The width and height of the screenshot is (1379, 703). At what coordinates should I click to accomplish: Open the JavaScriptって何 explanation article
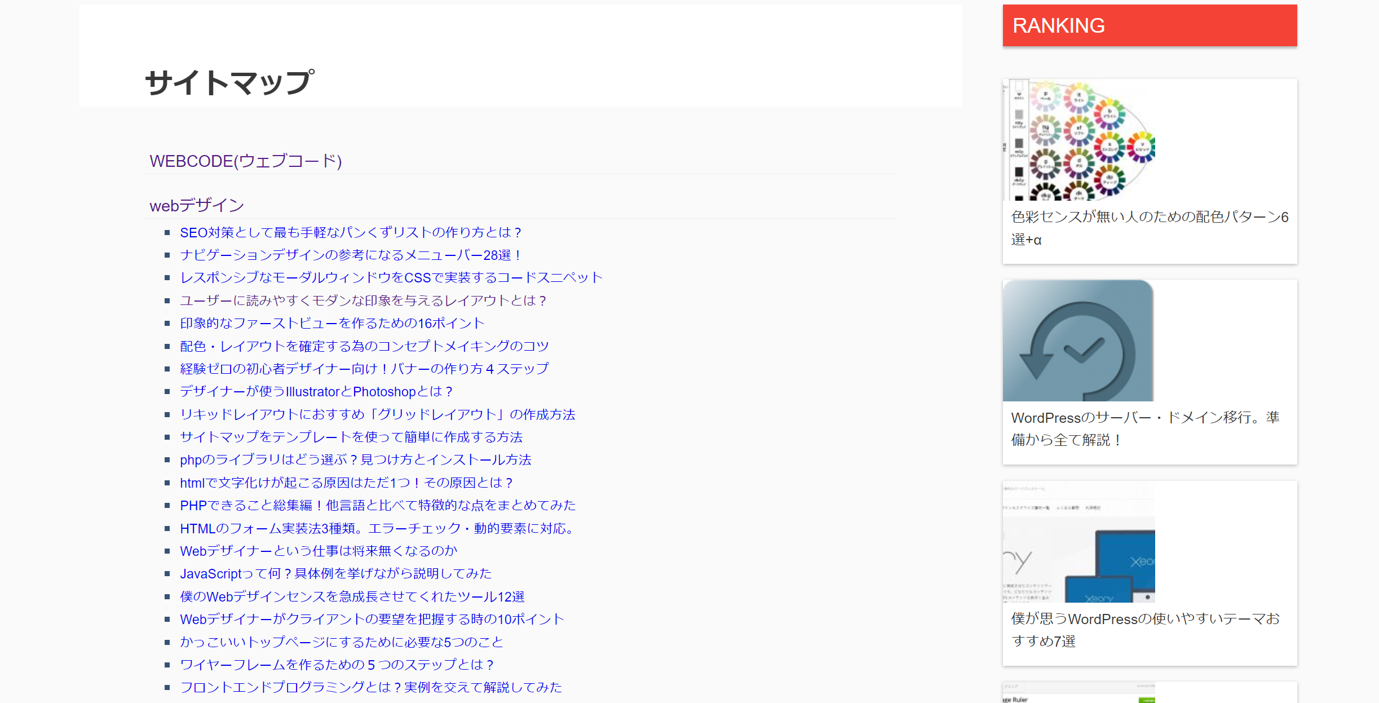(335, 573)
